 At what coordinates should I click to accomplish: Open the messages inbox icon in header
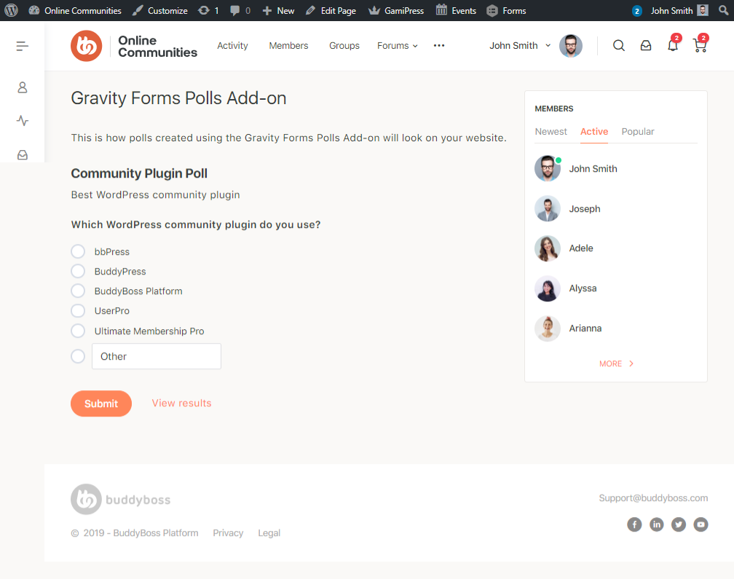[646, 46]
